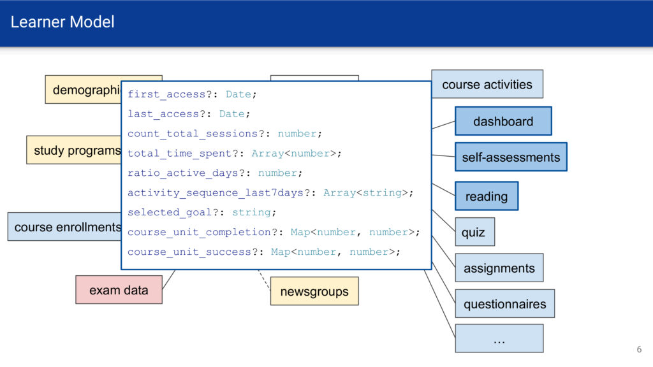653x367 pixels.
Task: Select the 'dashboard' box
Action: pyautogui.click(x=504, y=121)
